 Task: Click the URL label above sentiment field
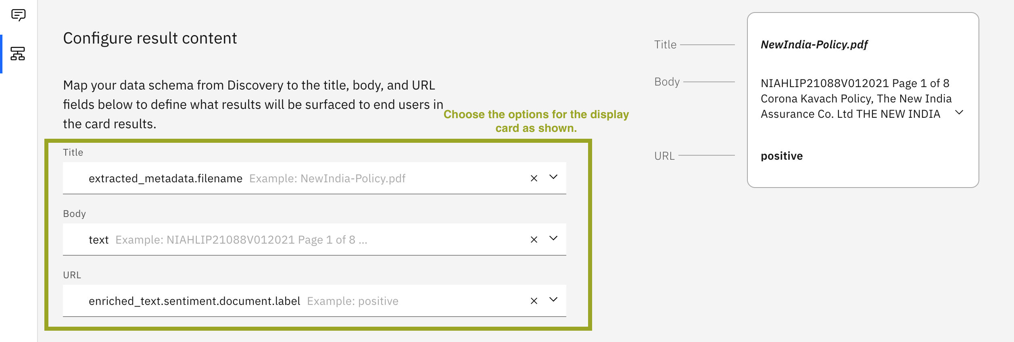[x=72, y=275]
